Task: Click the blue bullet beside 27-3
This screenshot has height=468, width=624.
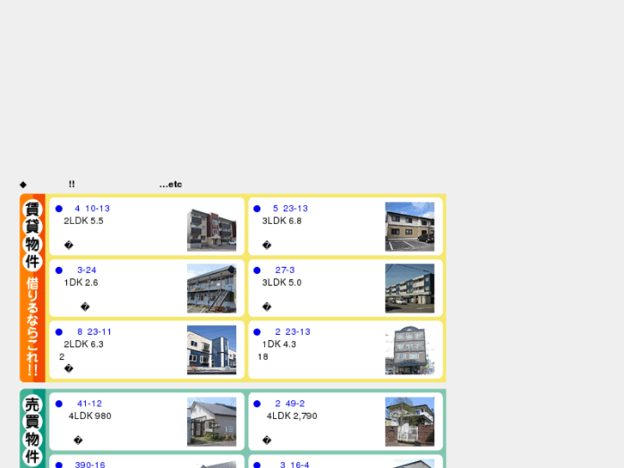Action: pyautogui.click(x=257, y=270)
